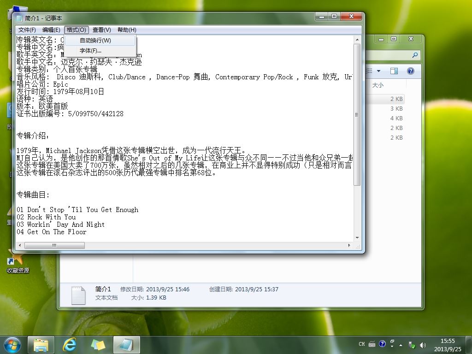
Task: Select the highlighted 2 KB row in Explorer
Action: tap(385, 99)
